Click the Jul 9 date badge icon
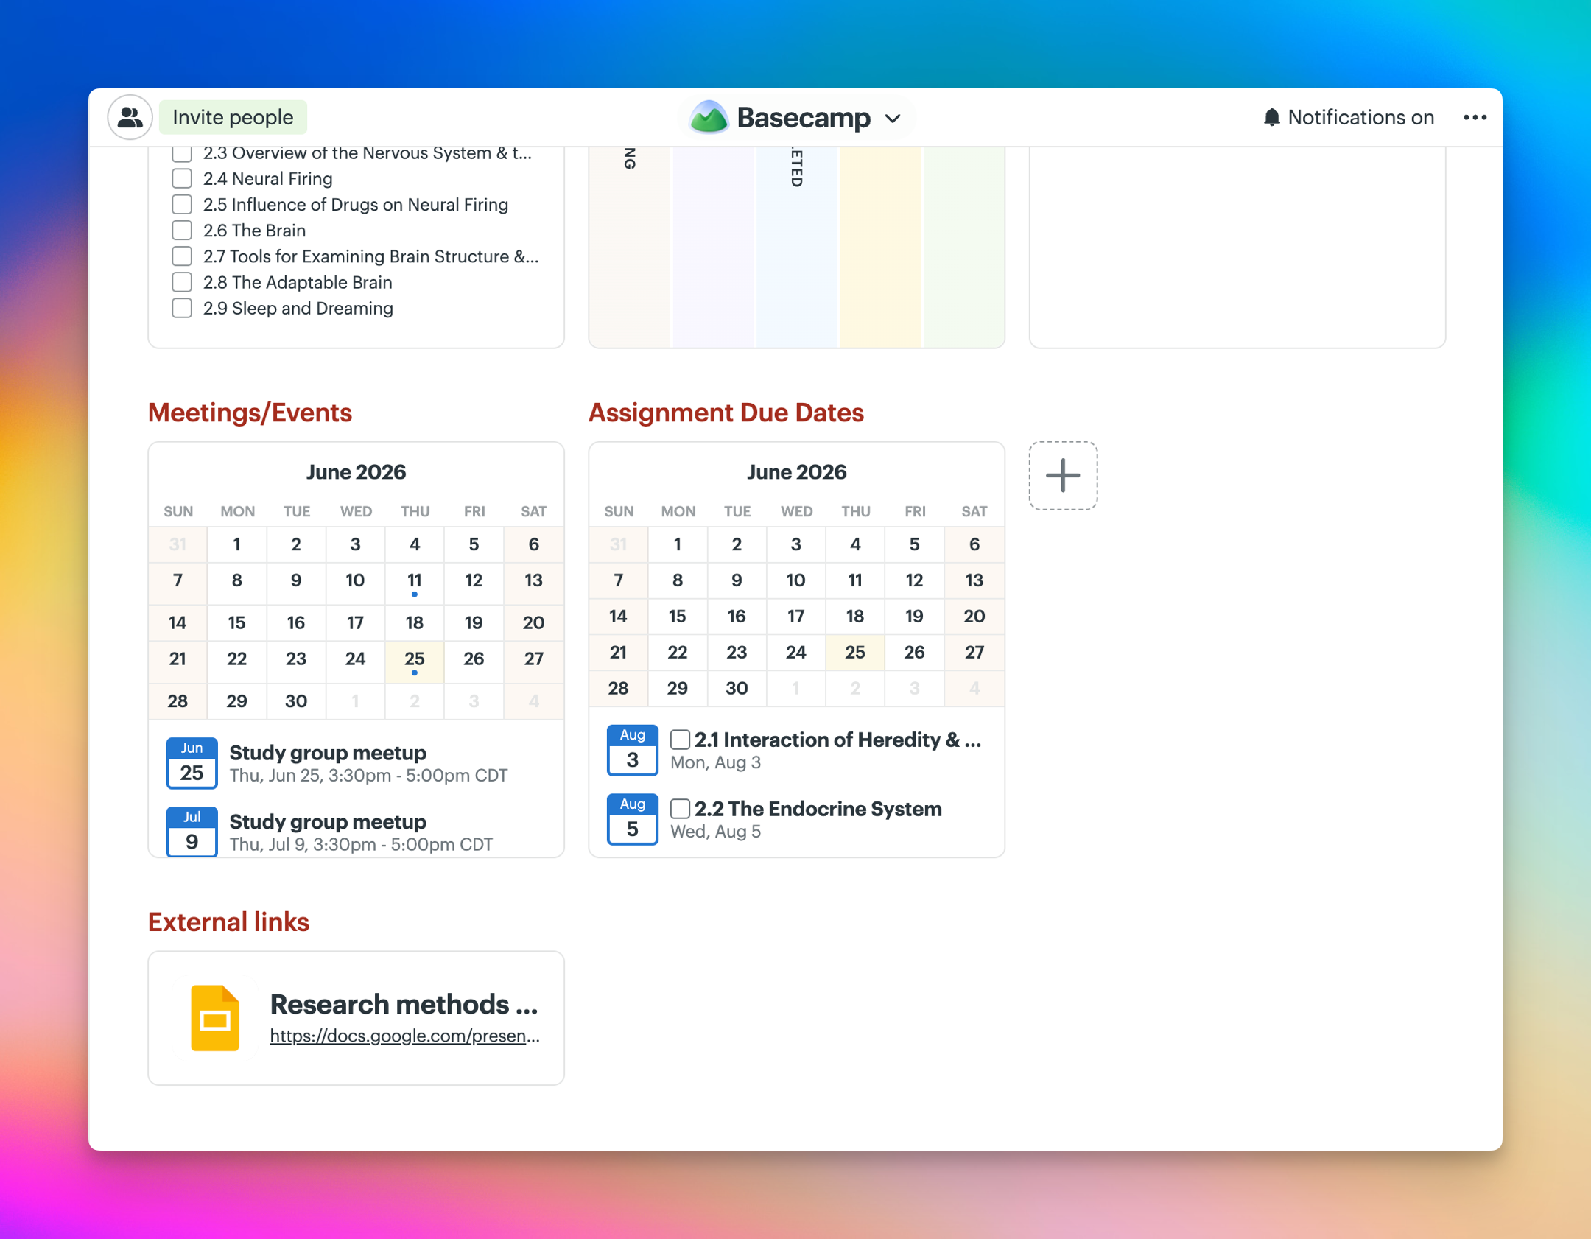 tap(192, 832)
